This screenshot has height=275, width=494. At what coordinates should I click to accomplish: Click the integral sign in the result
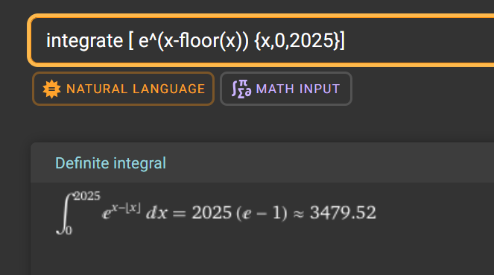(65, 214)
